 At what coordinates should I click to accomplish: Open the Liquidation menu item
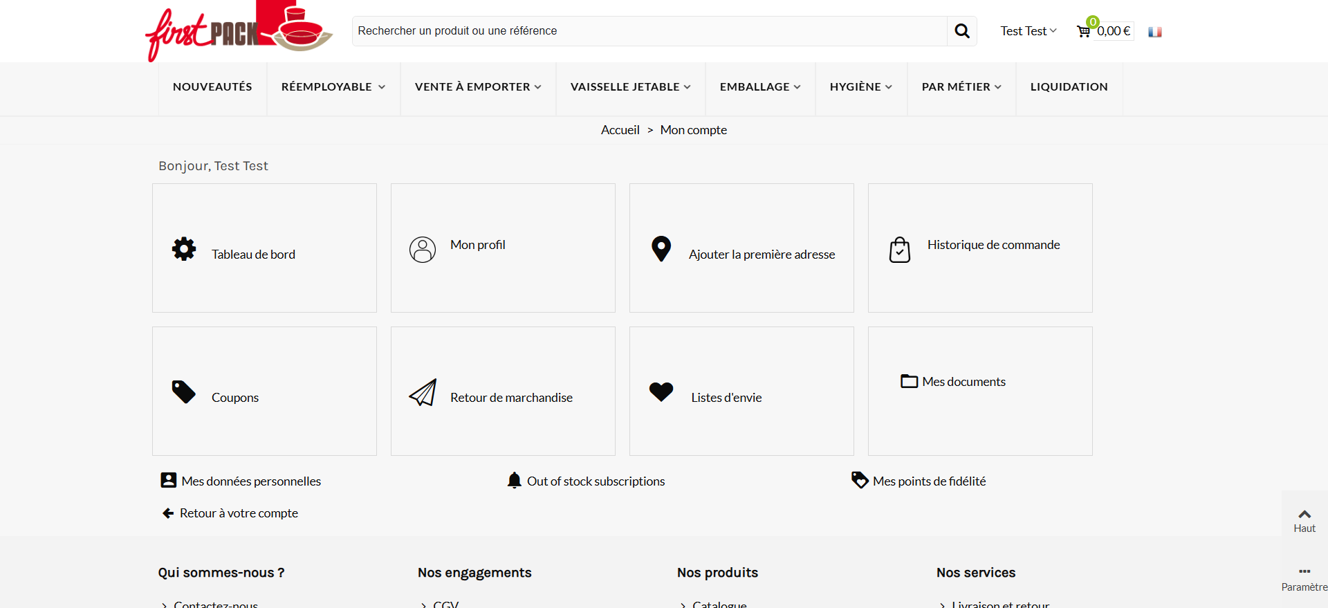click(x=1069, y=87)
